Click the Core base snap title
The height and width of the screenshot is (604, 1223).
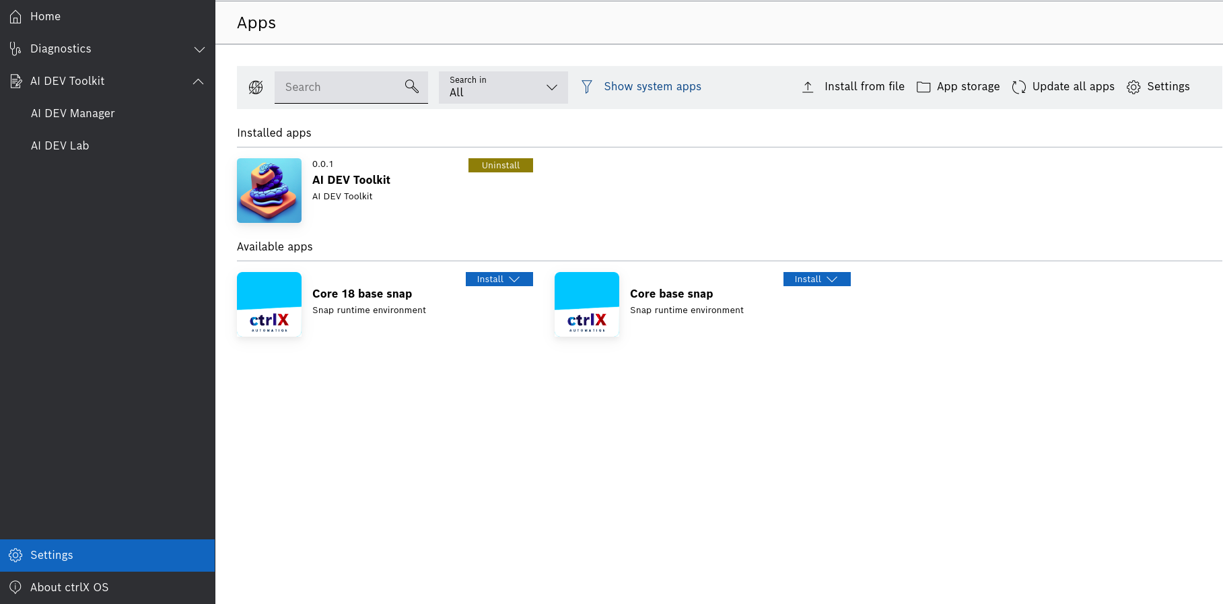(x=671, y=294)
